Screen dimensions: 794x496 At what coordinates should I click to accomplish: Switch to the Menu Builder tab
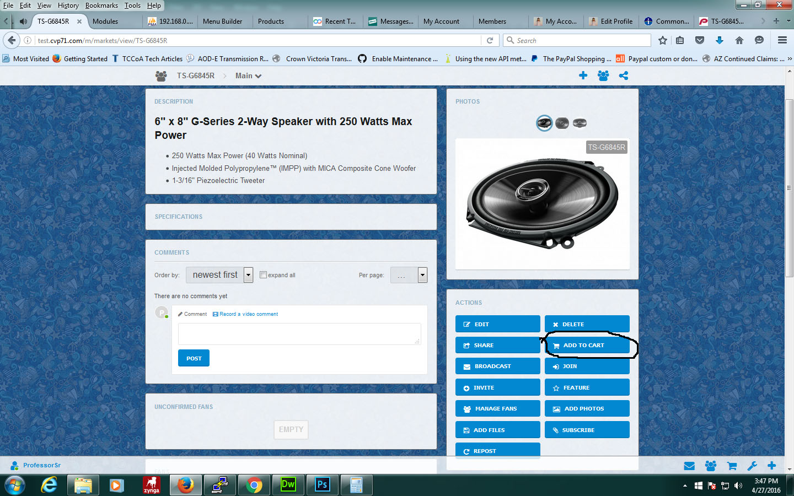tap(222, 21)
